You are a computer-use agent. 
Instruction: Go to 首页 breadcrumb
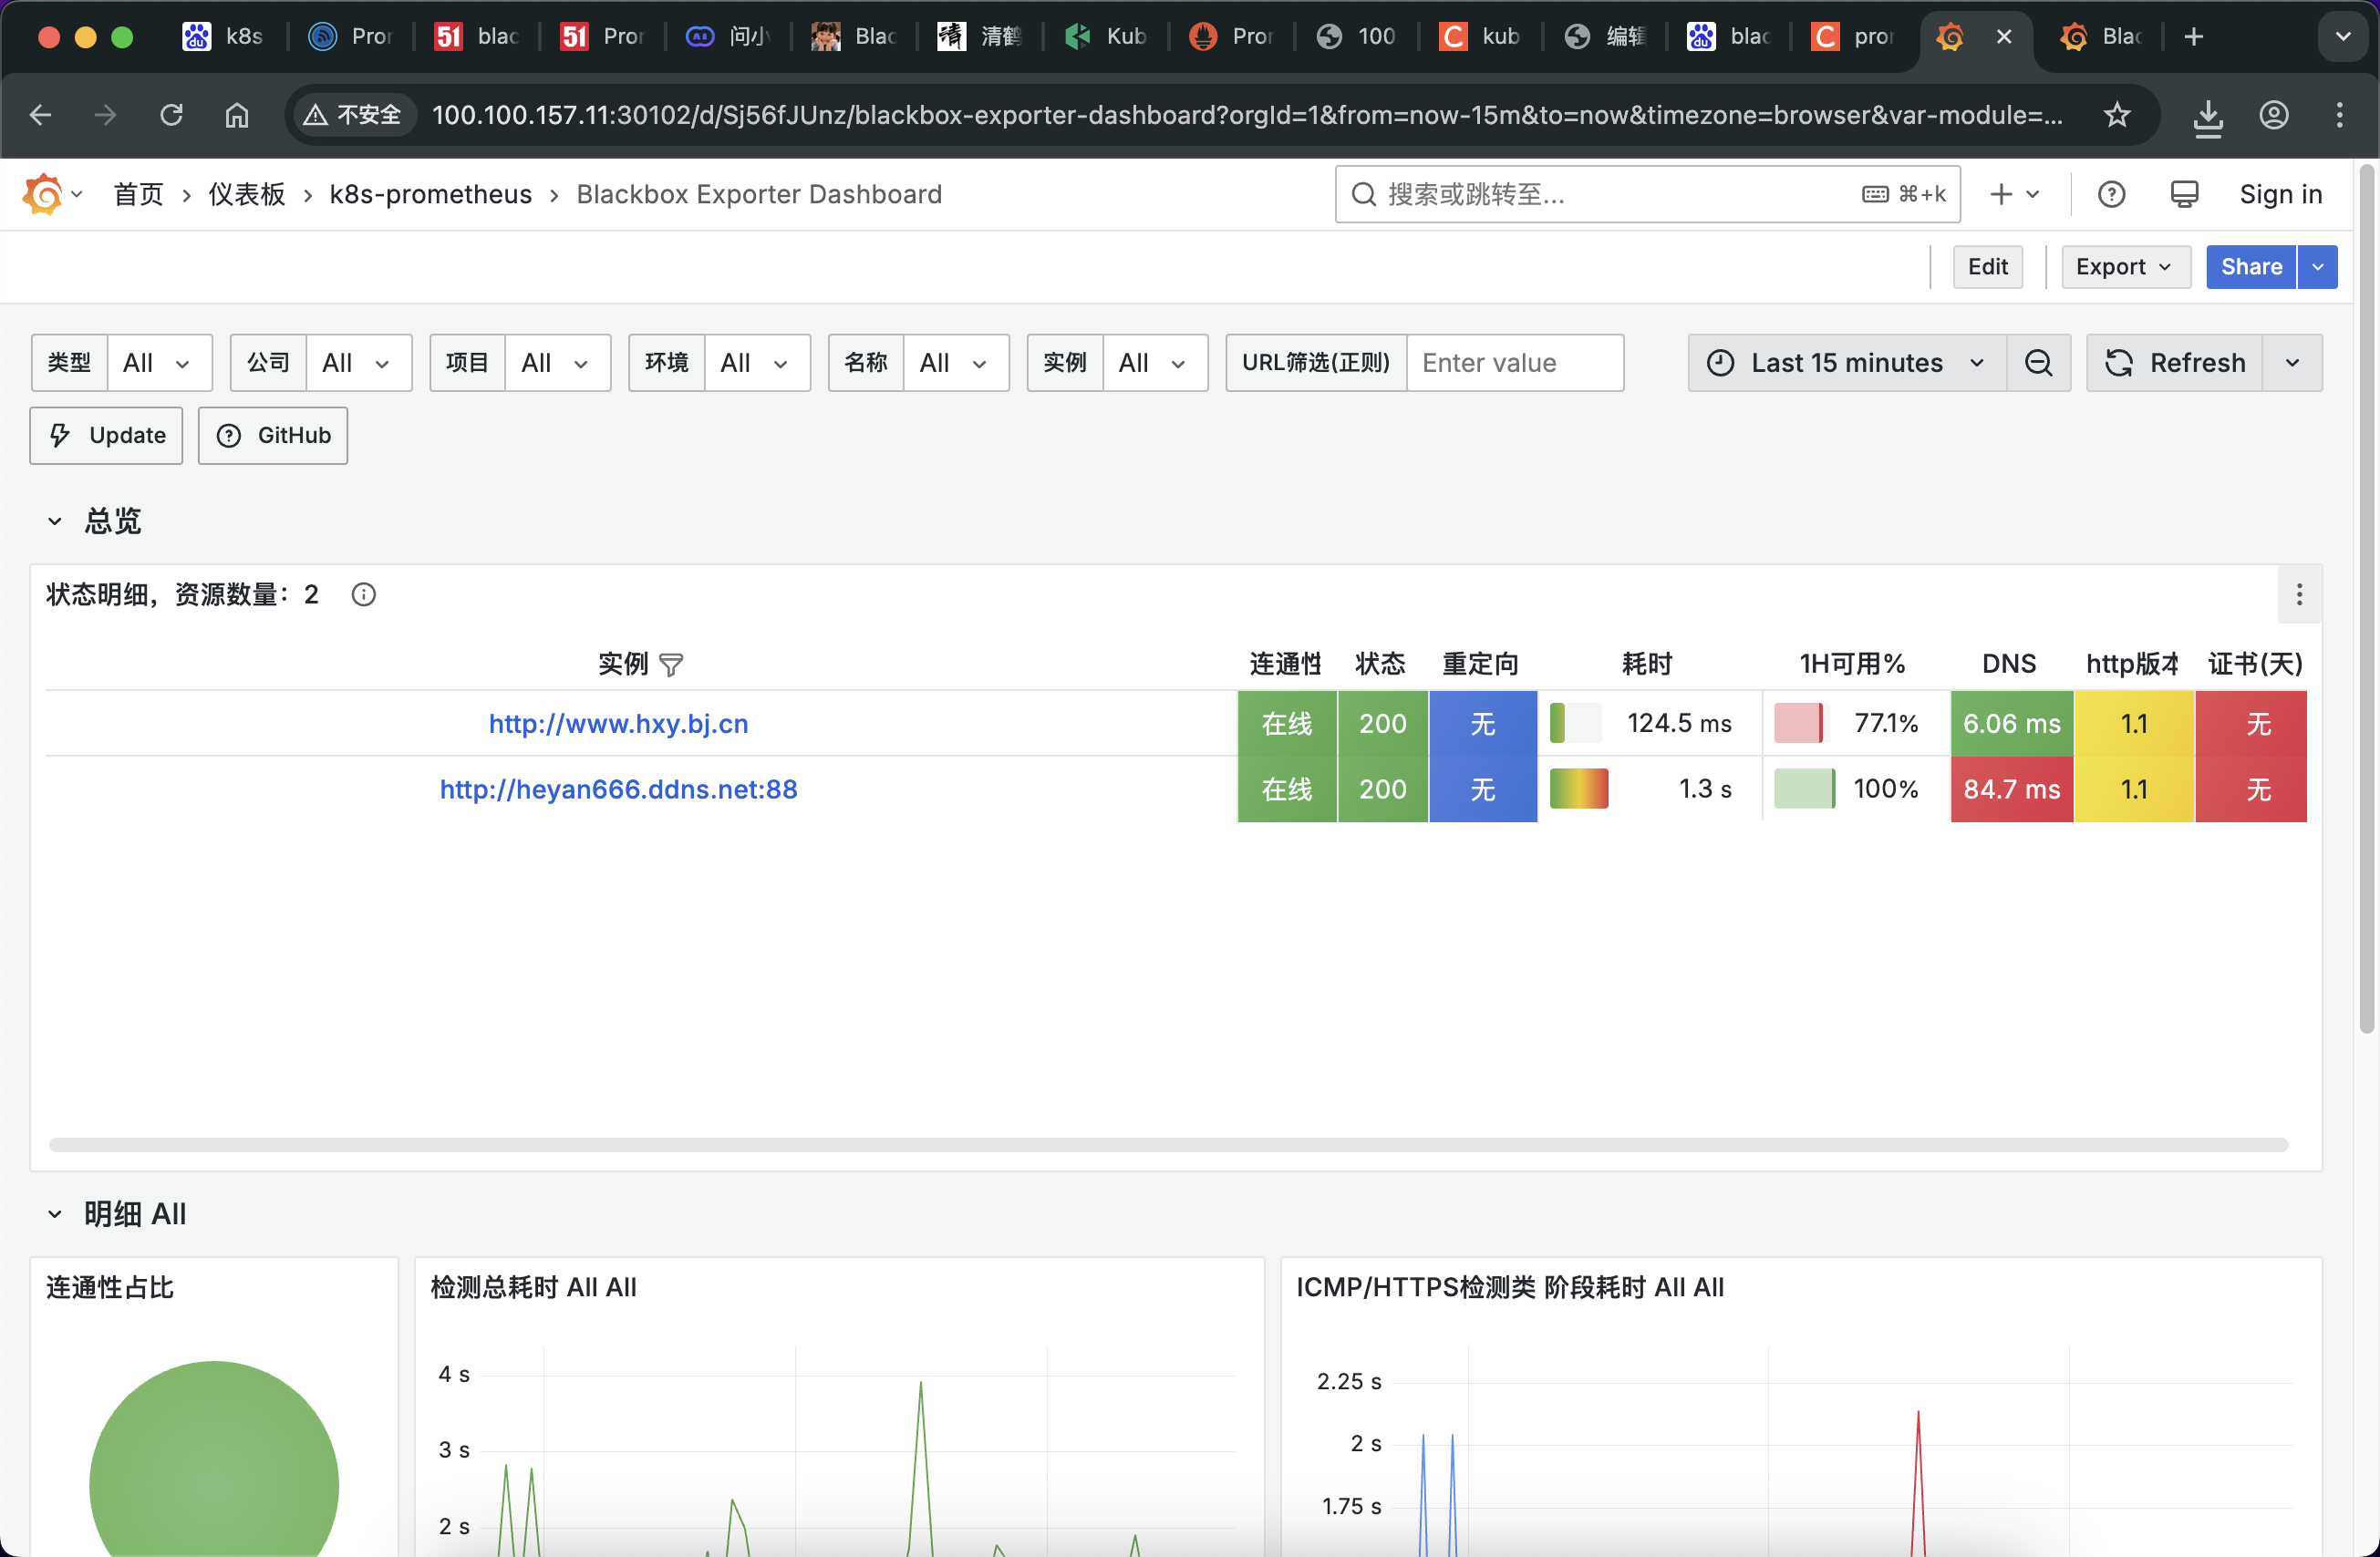click(x=138, y=194)
